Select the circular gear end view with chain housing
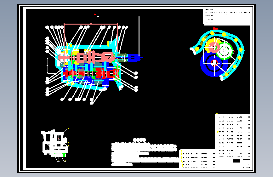The width and height of the screenshot is (273, 177). 217,54
